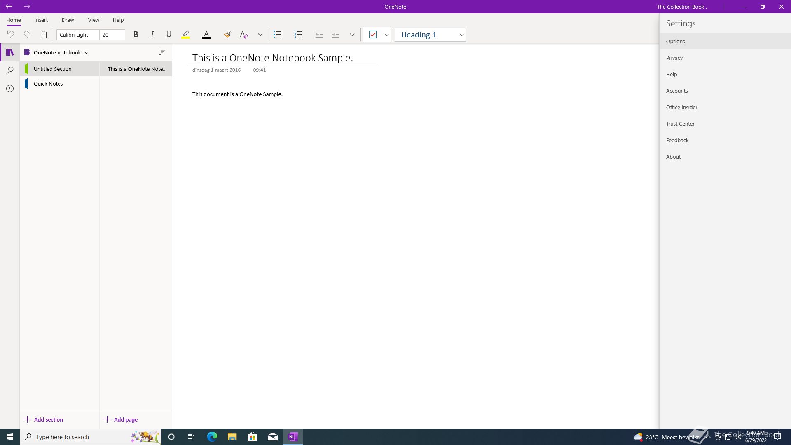Increase the paragraph indent
Viewport: 791px width, 445px height.
(336, 35)
